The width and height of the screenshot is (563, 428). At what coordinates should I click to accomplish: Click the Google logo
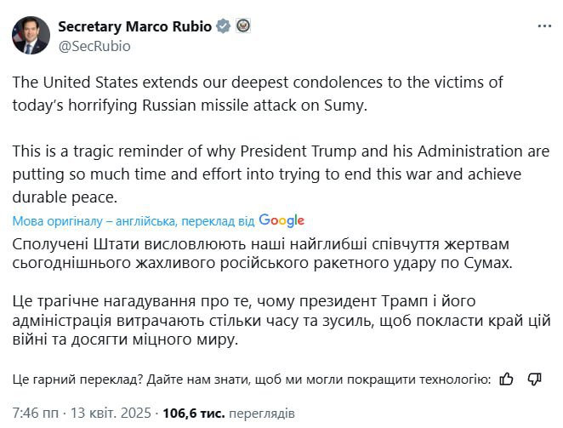tap(281, 220)
